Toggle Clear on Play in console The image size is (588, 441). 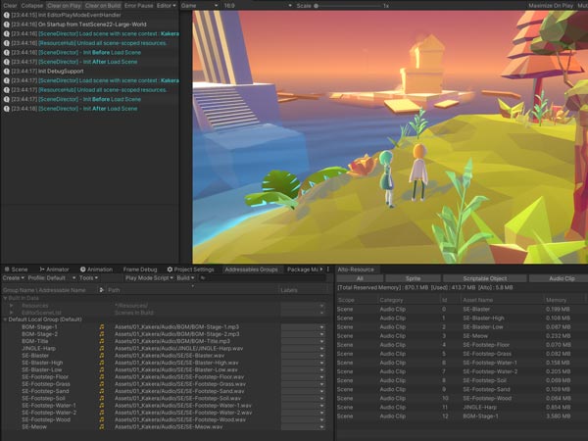(64, 5)
